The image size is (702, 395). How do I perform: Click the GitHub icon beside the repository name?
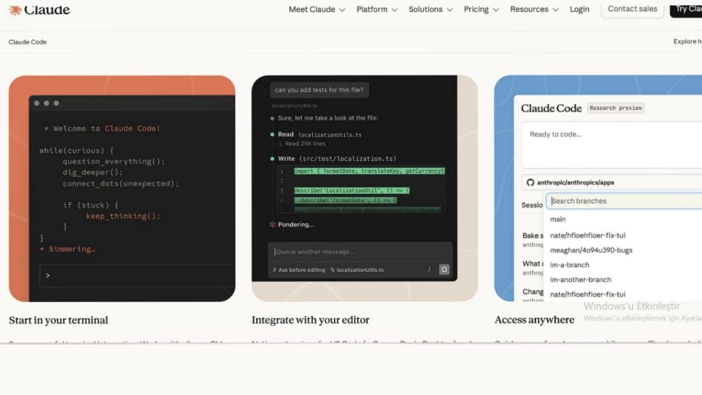[530, 183]
